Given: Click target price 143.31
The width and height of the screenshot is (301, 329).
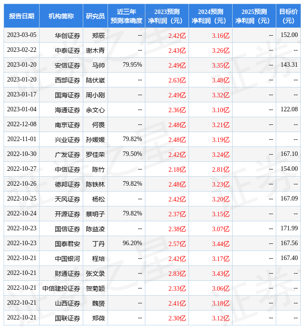Looking at the screenshot, I should [x=289, y=64].
